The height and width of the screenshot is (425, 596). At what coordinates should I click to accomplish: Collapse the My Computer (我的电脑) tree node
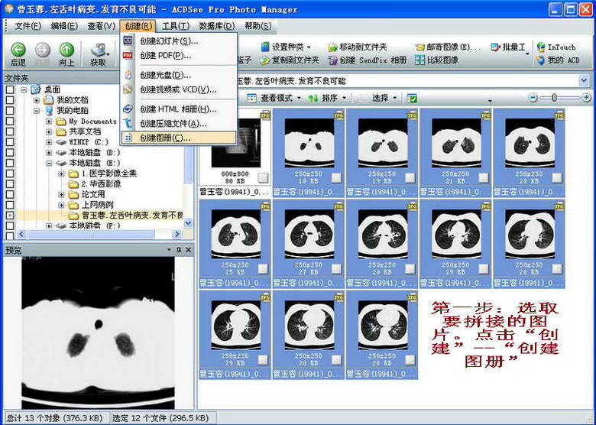point(36,111)
